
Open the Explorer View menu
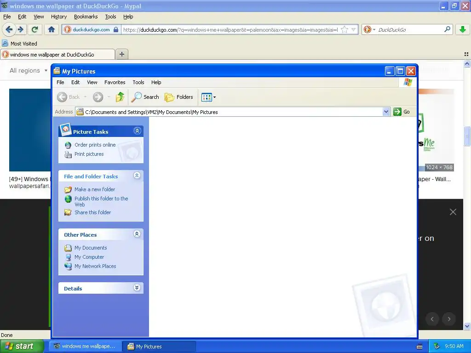click(x=92, y=82)
